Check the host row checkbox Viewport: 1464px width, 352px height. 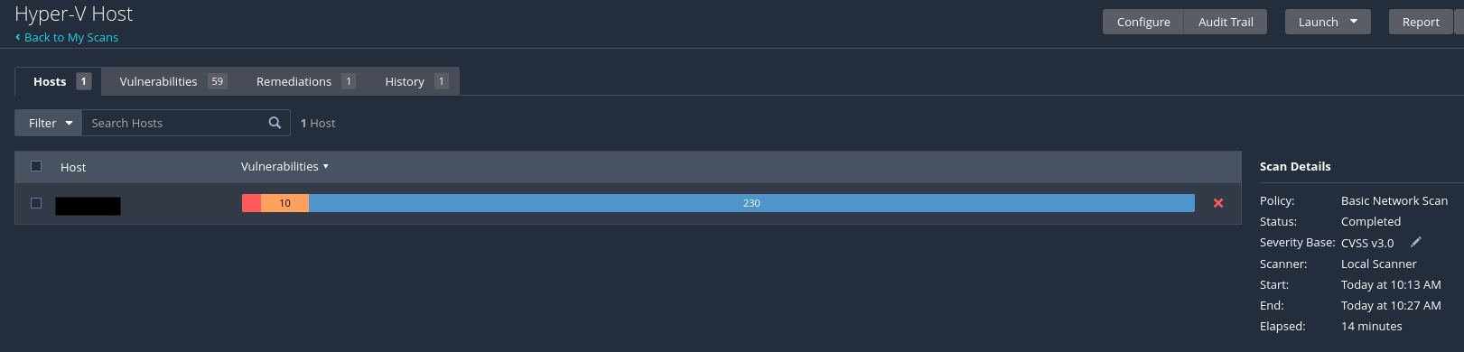click(x=36, y=203)
